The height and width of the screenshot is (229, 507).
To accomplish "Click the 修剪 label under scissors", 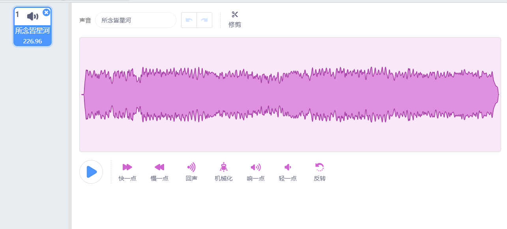I will pyautogui.click(x=235, y=24).
